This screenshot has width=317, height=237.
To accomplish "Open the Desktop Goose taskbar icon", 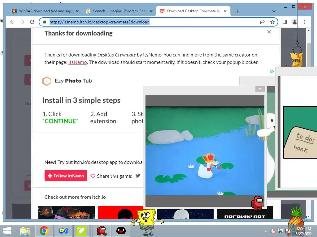I will (x=81, y=231).
